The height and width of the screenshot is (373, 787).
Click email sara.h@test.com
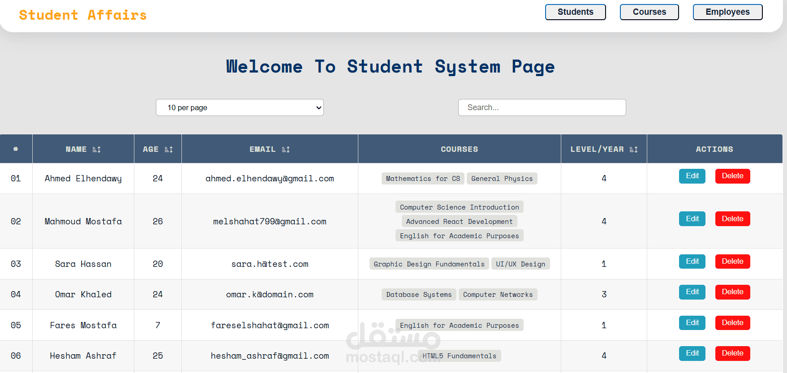(270, 264)
